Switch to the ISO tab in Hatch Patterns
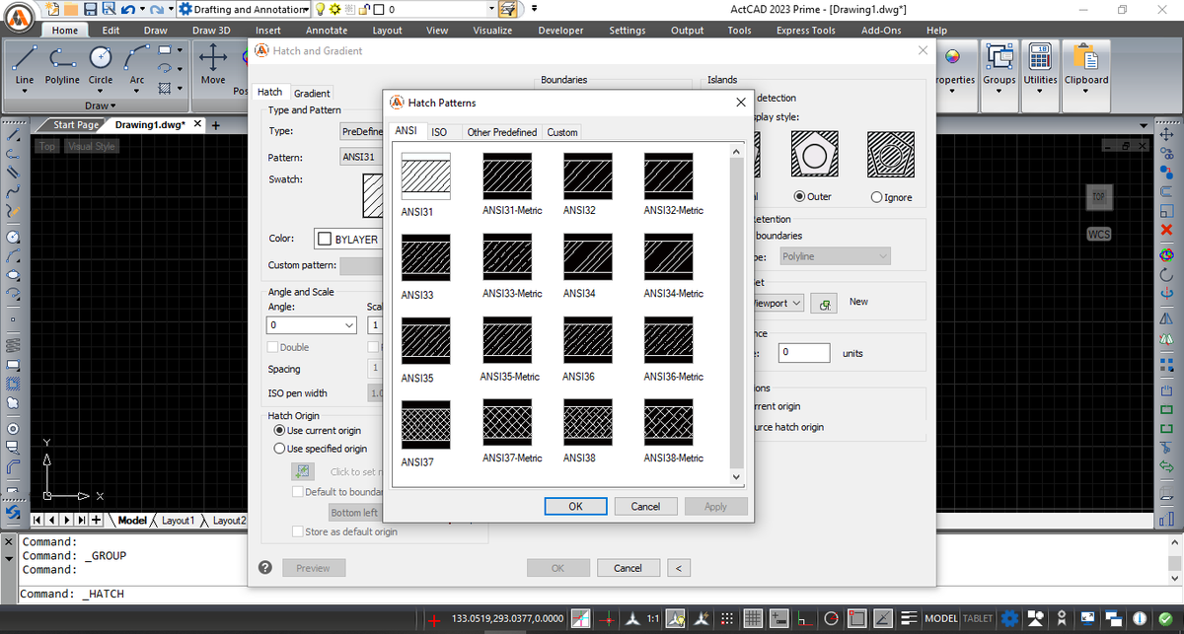 coord(439,132)
